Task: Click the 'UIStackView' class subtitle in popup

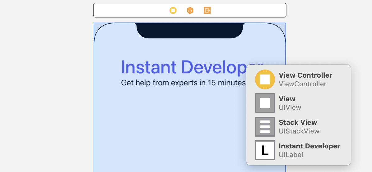Action: coord(299,131)
